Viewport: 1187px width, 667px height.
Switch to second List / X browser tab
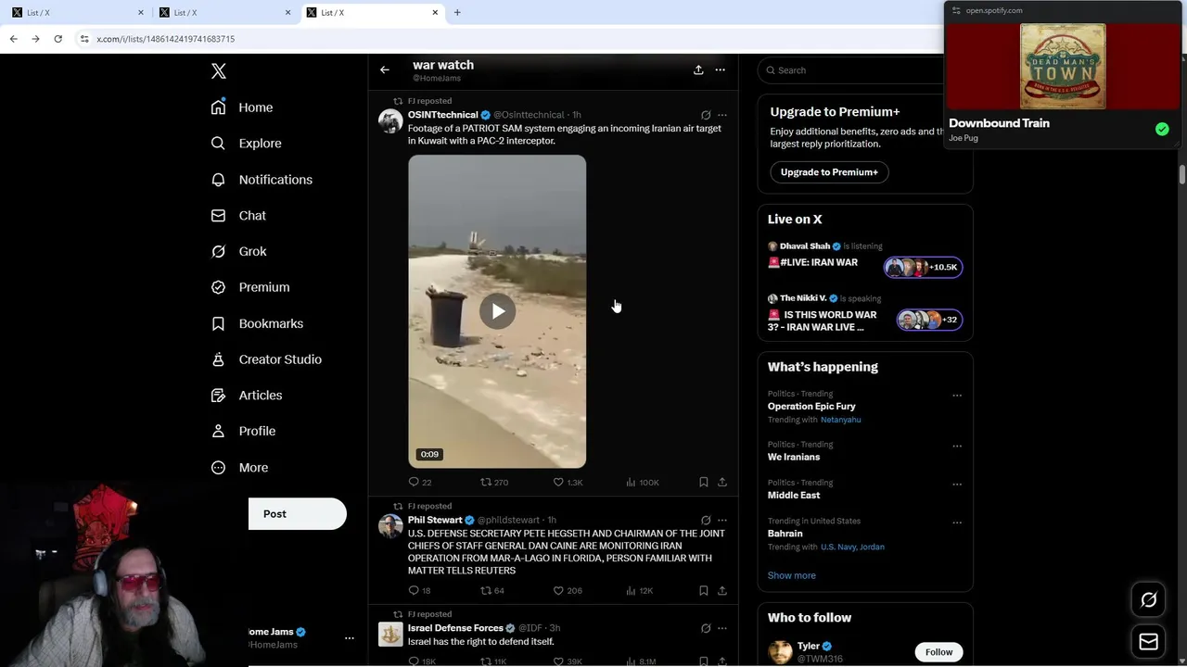pos(223,13)
